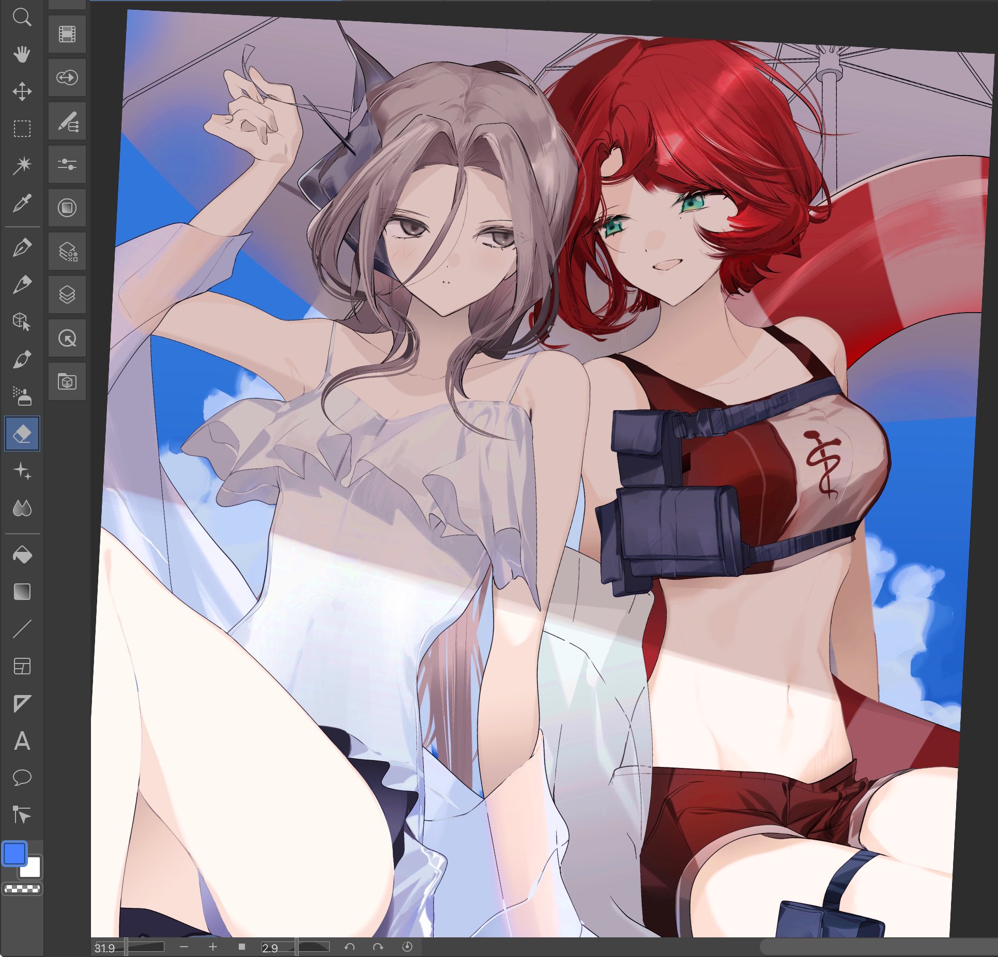Select the Zoom magnifier tool
The height and width of the screenshot is (957, 998).
click(22, 17)
